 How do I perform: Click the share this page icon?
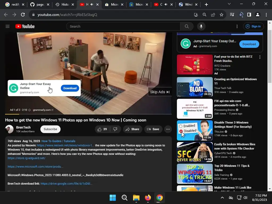click(x=213, y=15)
